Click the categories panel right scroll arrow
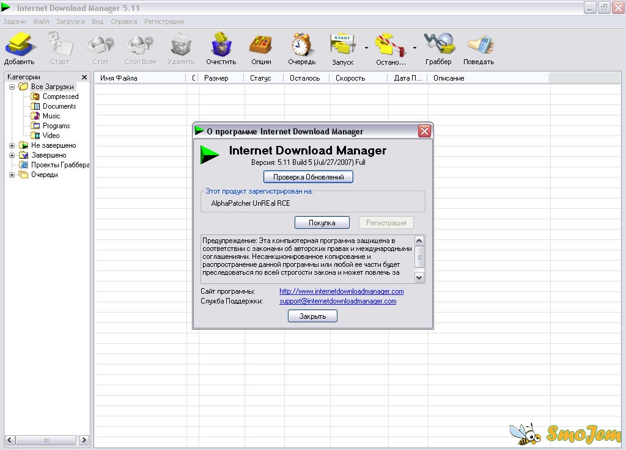Image resolution: width=626 pixels, height=450 pixels. (x=84, y=440)
